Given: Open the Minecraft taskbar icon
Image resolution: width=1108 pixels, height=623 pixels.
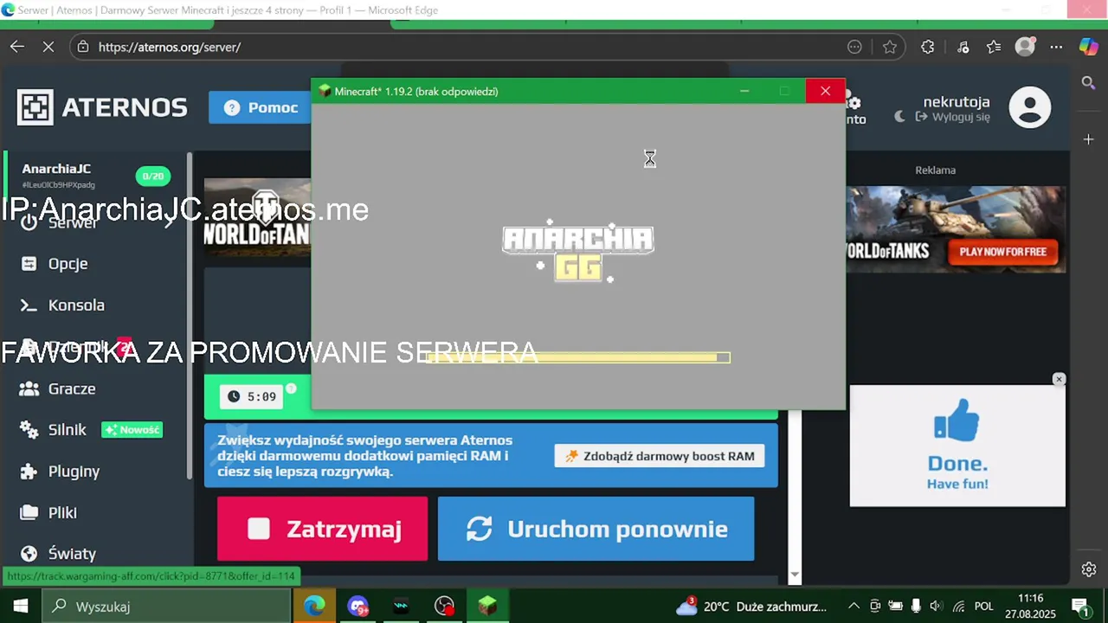Looking at the screenshot, I should click(x=487, y=607).
